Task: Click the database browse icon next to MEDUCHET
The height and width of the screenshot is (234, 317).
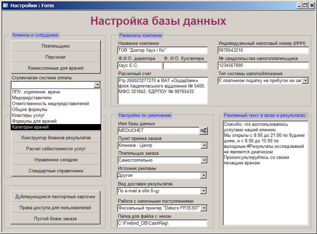Action: (204, 131)
